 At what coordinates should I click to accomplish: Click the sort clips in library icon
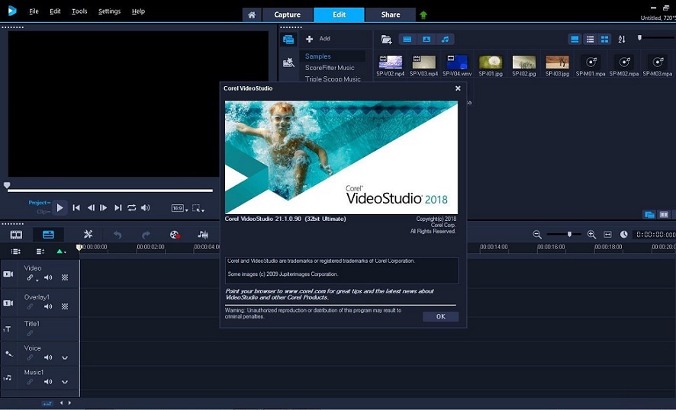[x=621, y=40]
